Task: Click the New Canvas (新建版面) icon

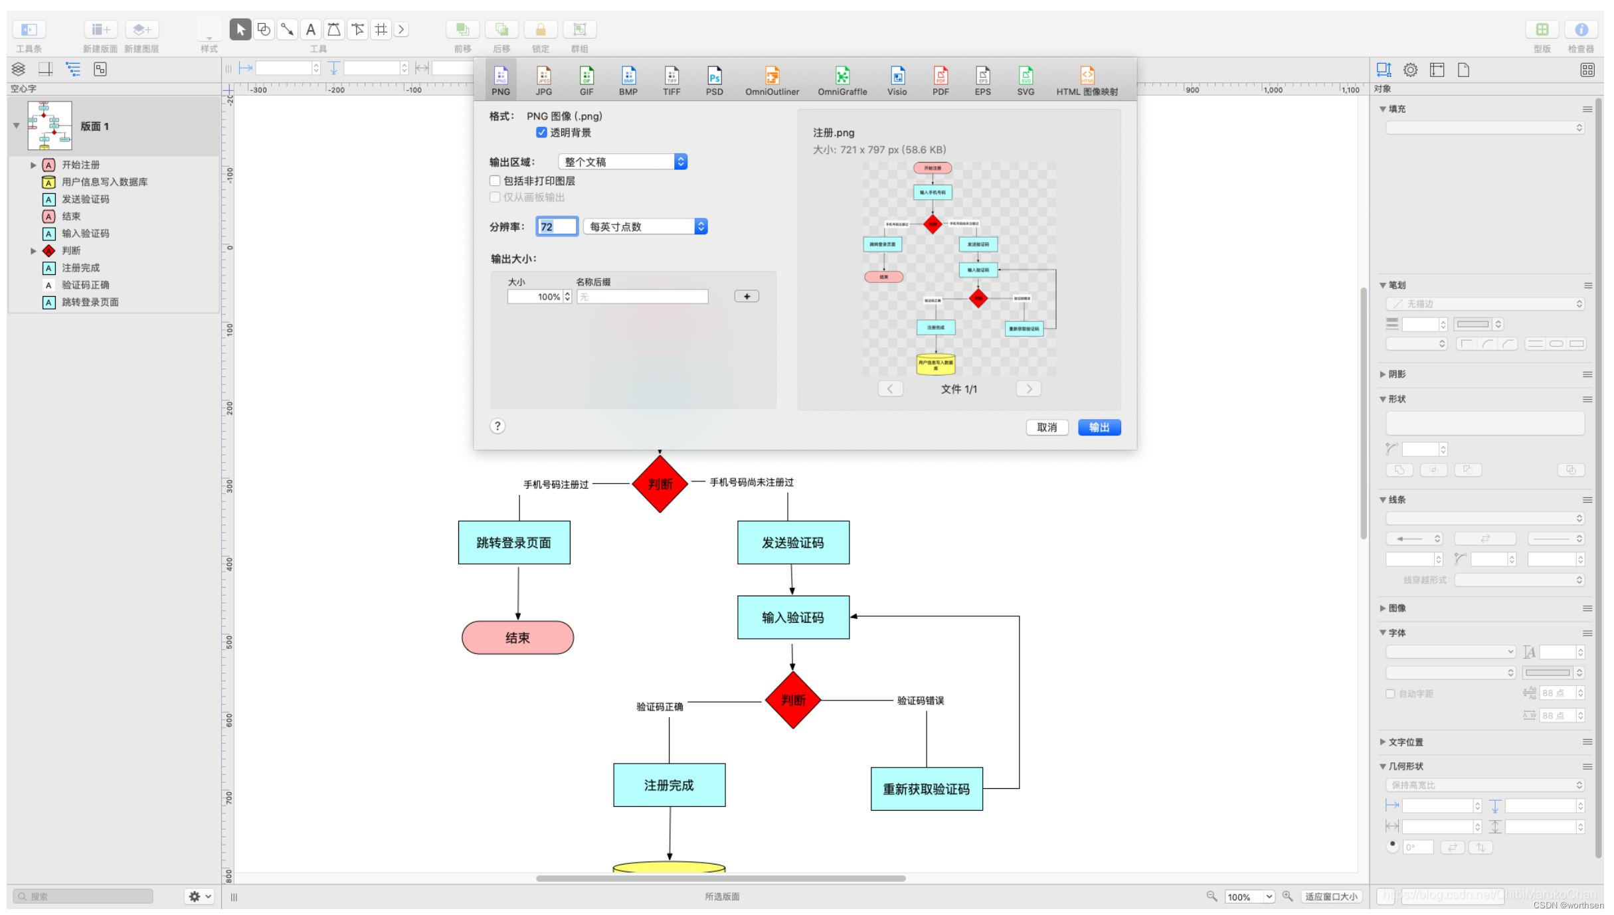Action: tap(100, 30)
